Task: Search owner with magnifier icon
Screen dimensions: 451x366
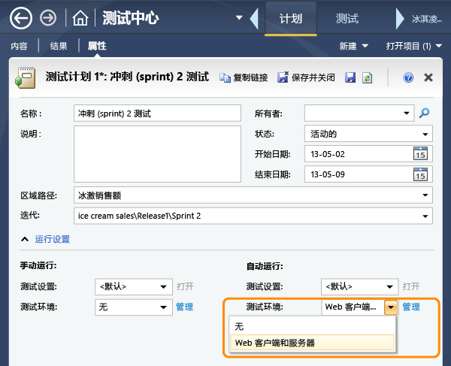Action: point(424,113)
